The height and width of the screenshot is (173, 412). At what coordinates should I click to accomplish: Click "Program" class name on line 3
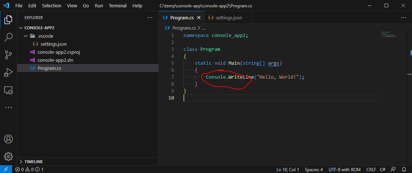[210, 49]
